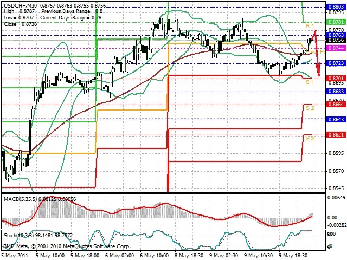
Task: Select the red 0.8664 S2 price label
Action: 336,105
